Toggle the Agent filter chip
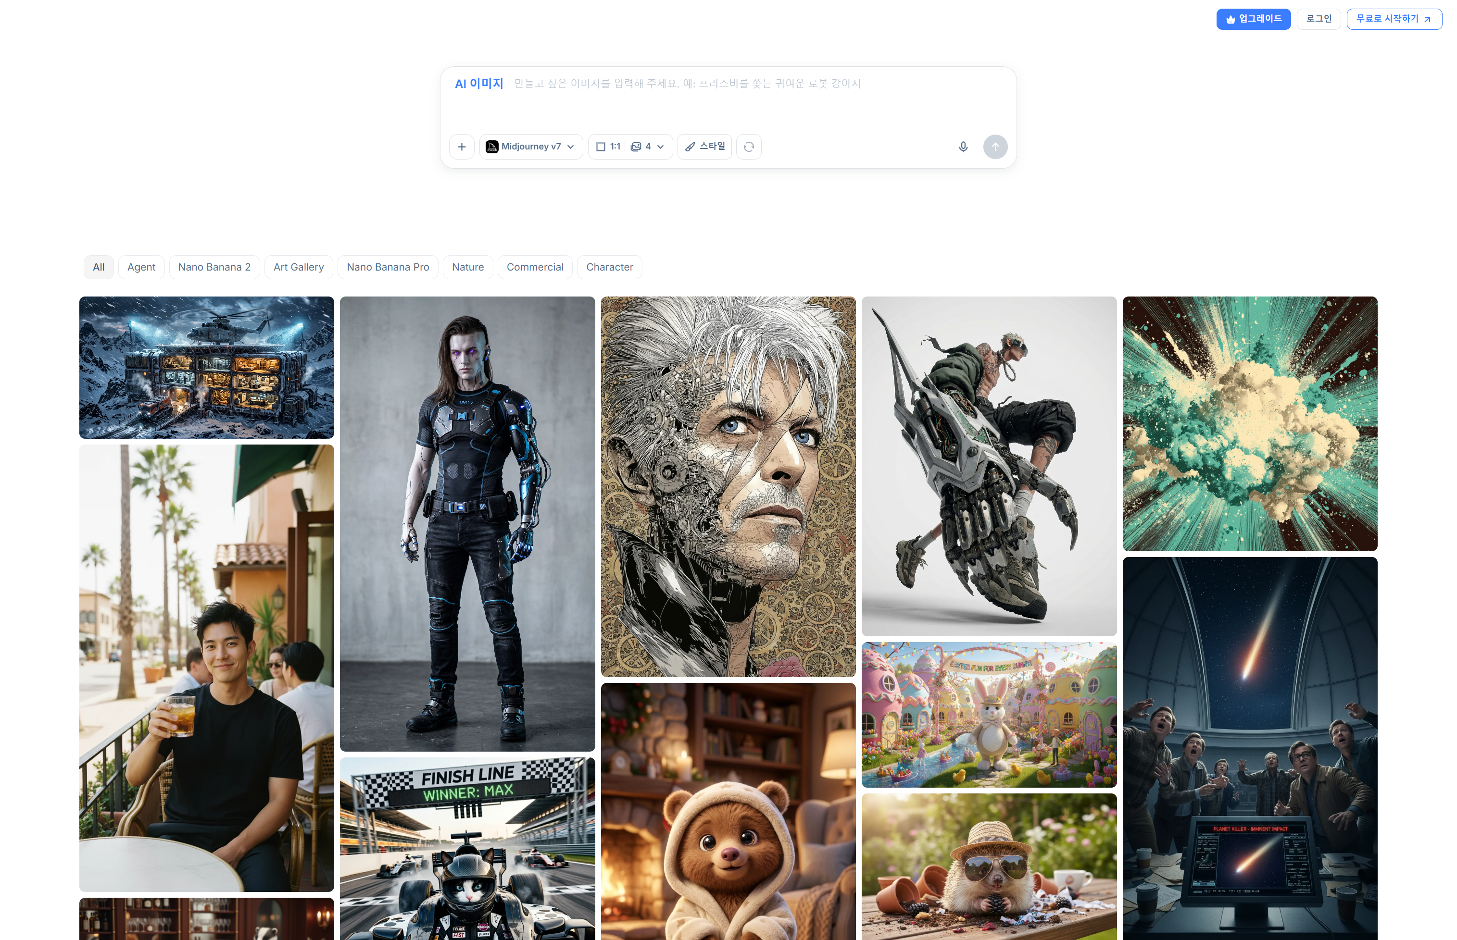 click(x=141, y=267)
